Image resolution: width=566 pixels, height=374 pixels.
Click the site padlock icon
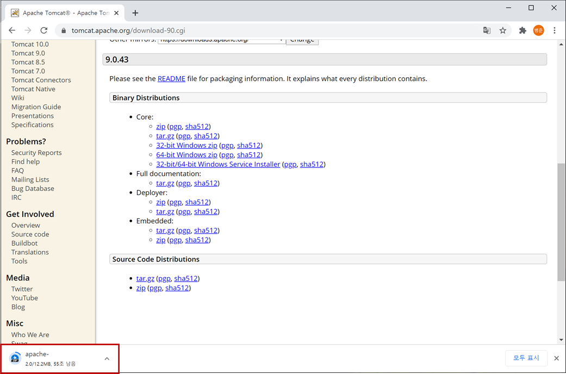coord(64,30)
